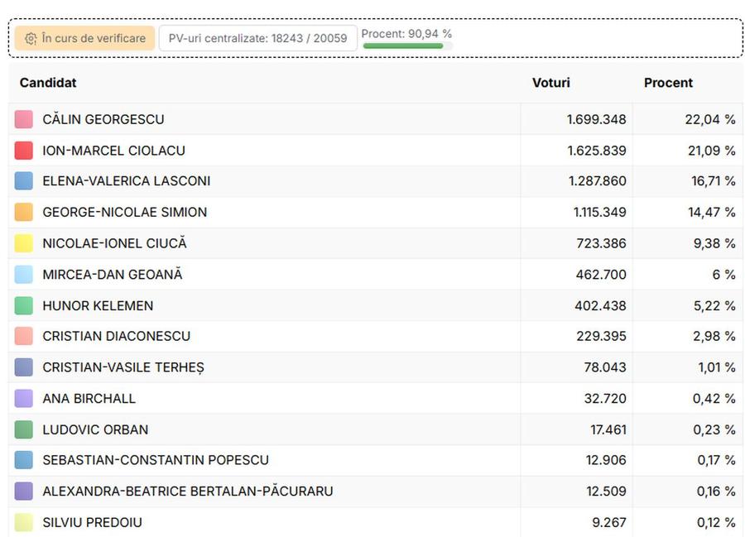The image size is (745, 537).
Task: Click the vote count 1.115.349
Action: click(599, 212)
